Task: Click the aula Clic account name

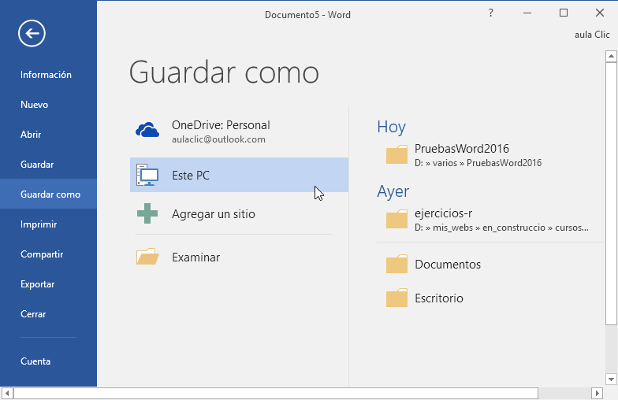Action: point(591,35)
